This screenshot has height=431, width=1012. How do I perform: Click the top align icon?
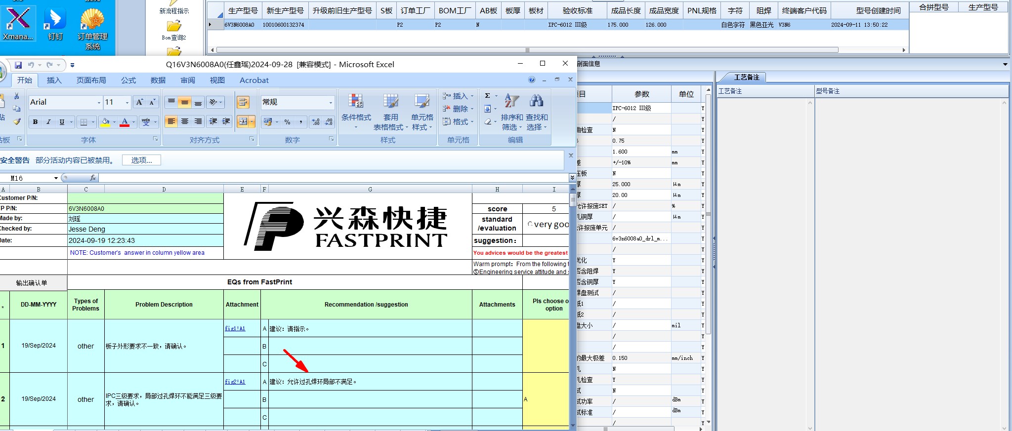pyautogui.click(x=171, y=102)
